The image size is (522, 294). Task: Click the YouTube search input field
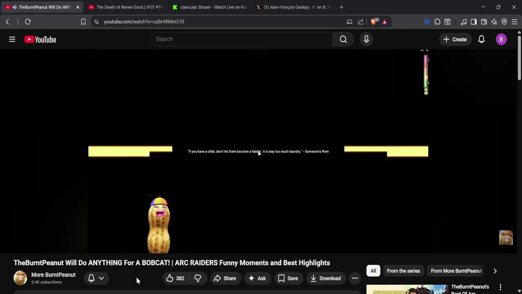(x=241, y=39)
